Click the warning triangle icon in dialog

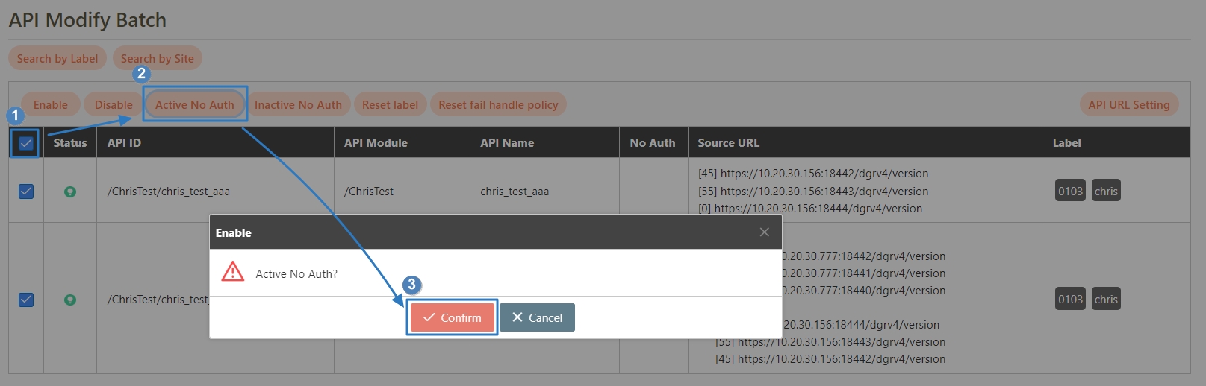233,272
